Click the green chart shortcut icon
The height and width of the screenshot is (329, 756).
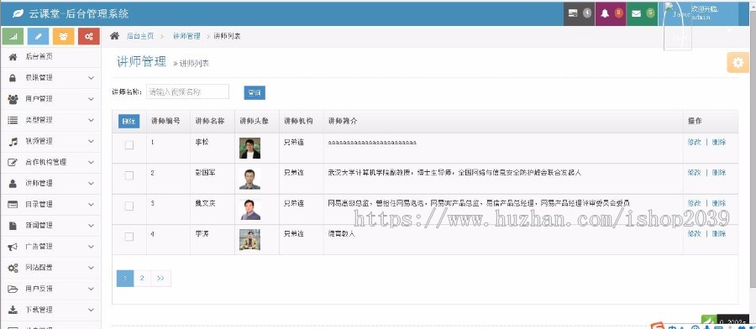point(13,36)
